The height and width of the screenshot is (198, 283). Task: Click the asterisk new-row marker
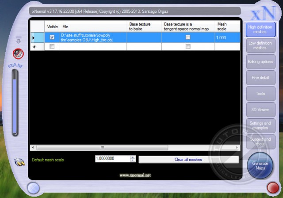[34, 46]
